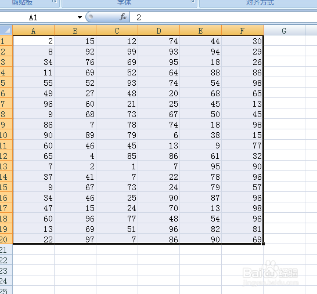The image size is (317, 294).
Task: Click cell E16 containing 87
Action: coord(201,198)
